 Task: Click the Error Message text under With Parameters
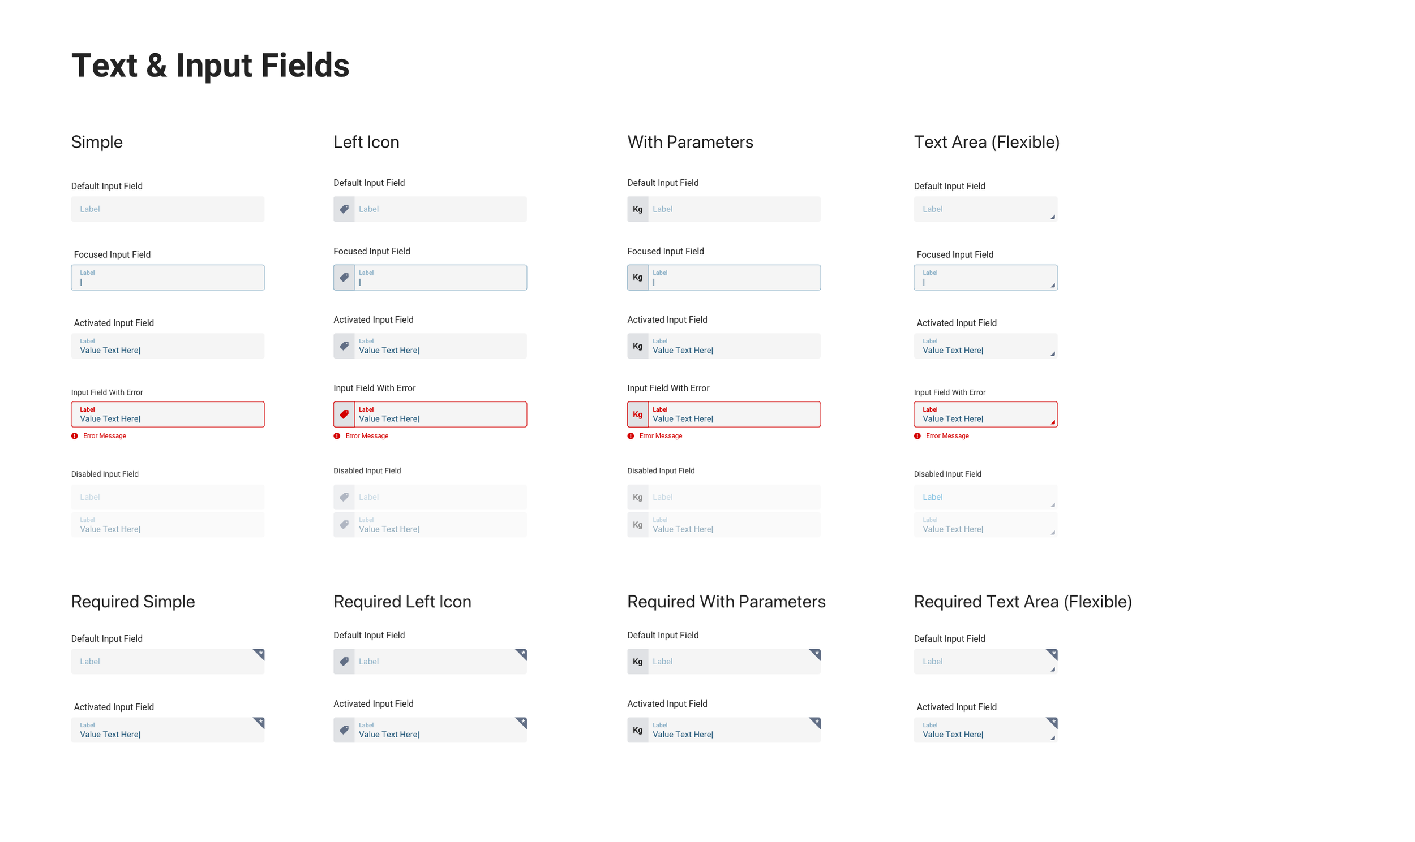pyautogui.click(x=661, y=436)
